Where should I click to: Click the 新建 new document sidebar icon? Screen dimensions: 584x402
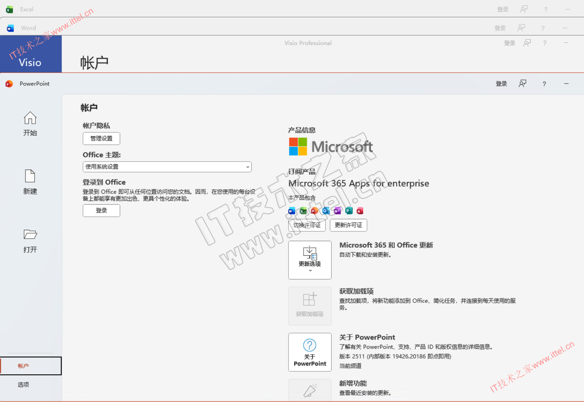[x=30, y=182]
